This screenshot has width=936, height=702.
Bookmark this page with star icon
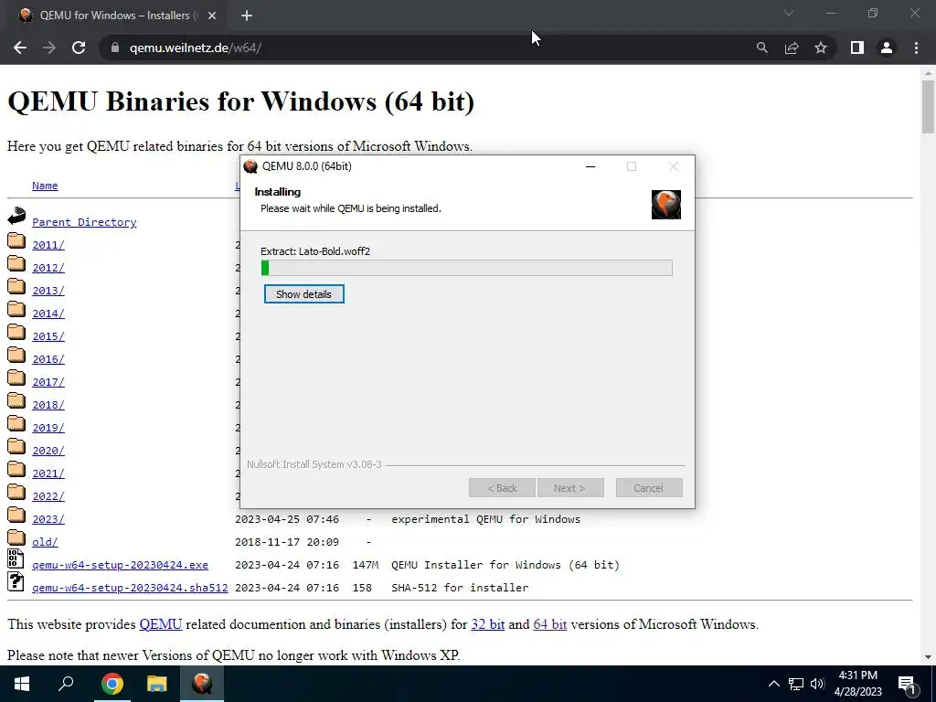tap(821, 48)
